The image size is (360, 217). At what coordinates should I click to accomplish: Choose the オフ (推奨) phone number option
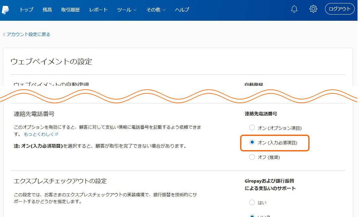[x=252, y=157]
